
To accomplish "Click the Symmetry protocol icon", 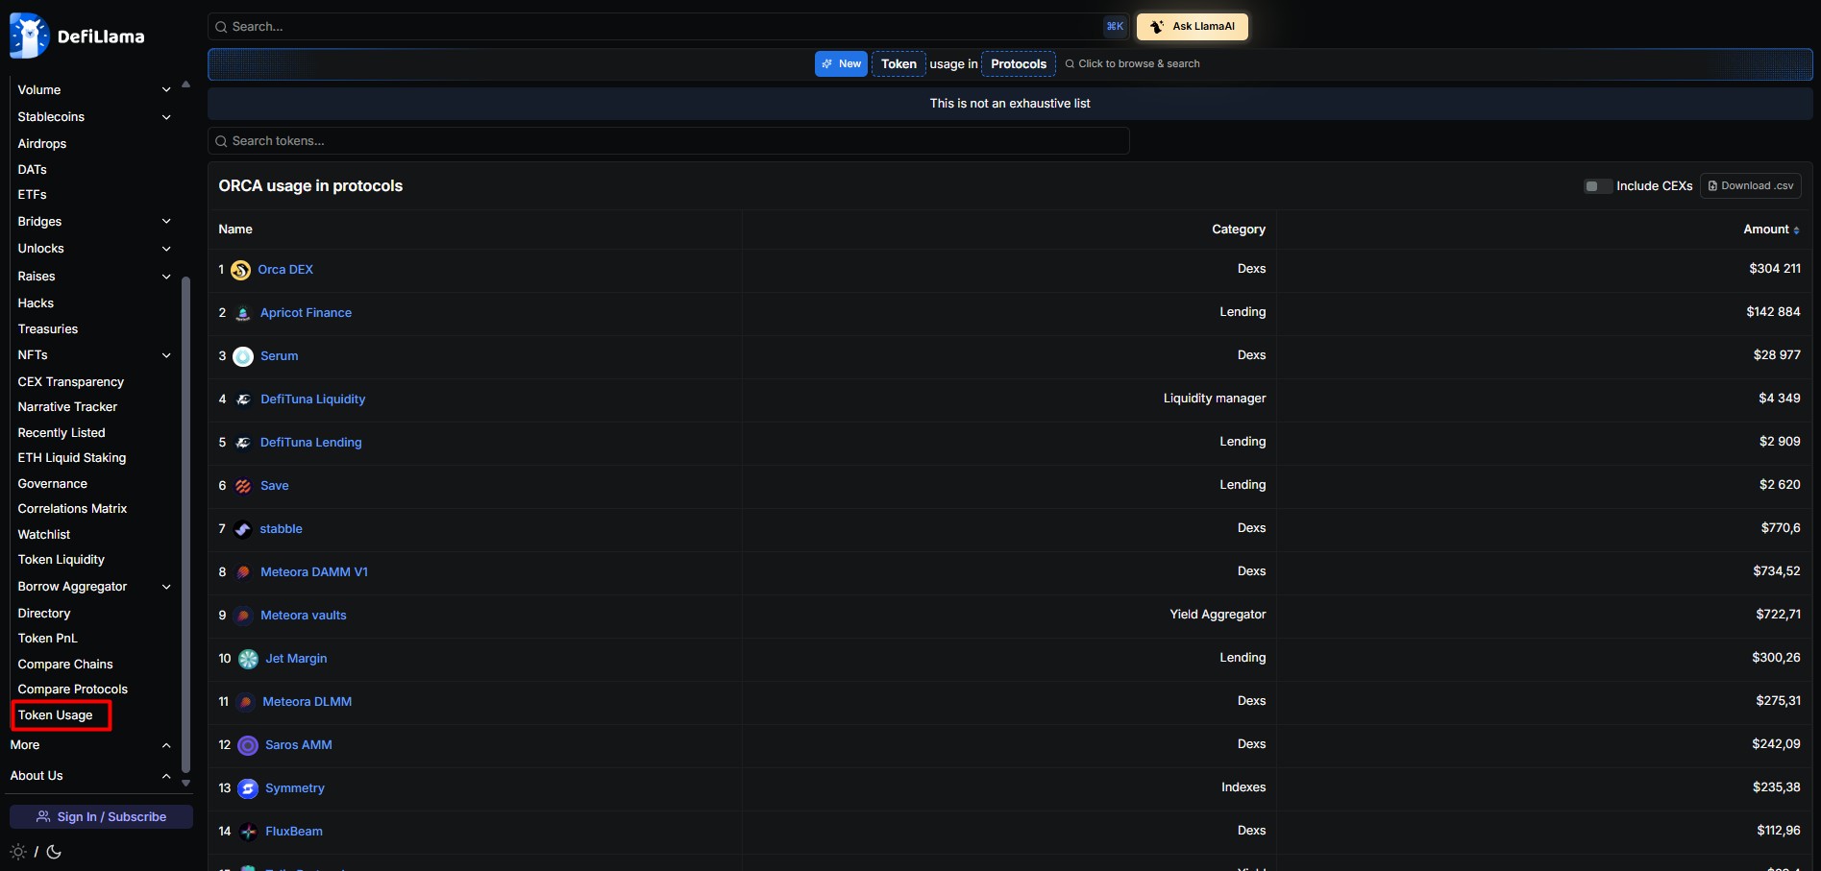I will click(x=248, y=788).
